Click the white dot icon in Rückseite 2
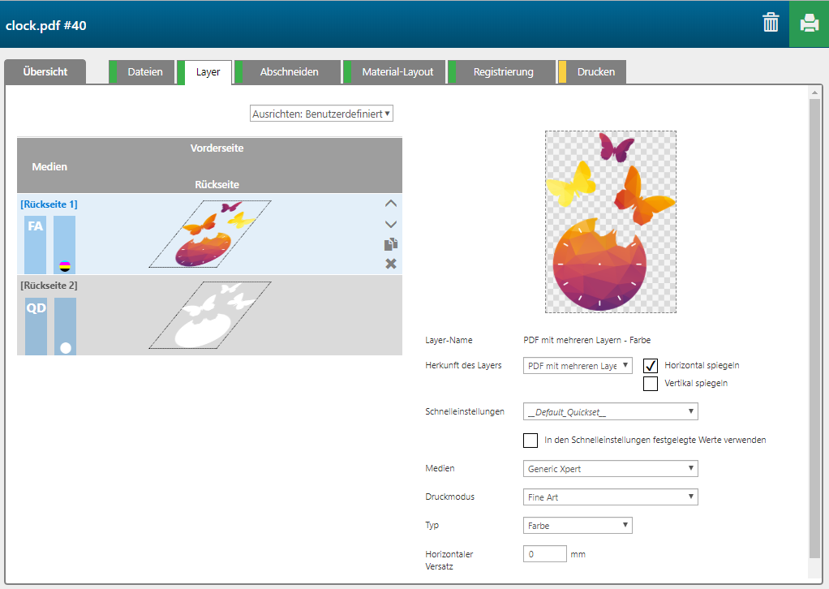 pos(66,348)
